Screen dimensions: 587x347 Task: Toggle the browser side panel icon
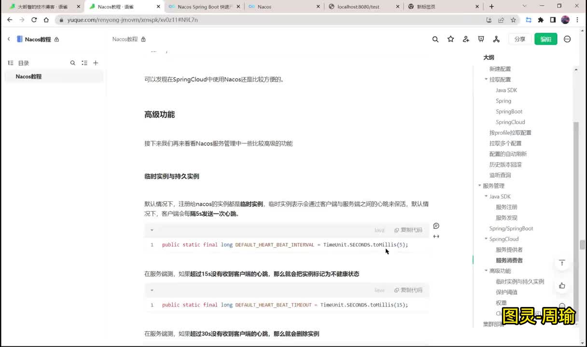point(553,20)
